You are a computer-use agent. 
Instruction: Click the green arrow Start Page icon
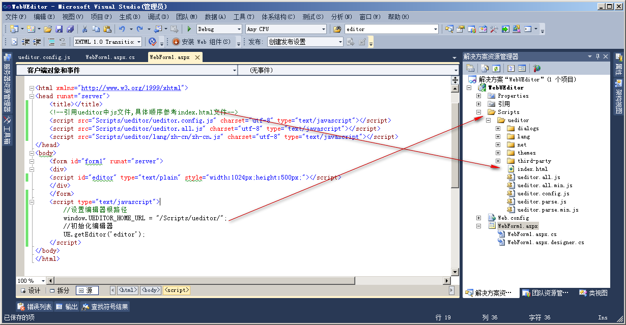505,29
